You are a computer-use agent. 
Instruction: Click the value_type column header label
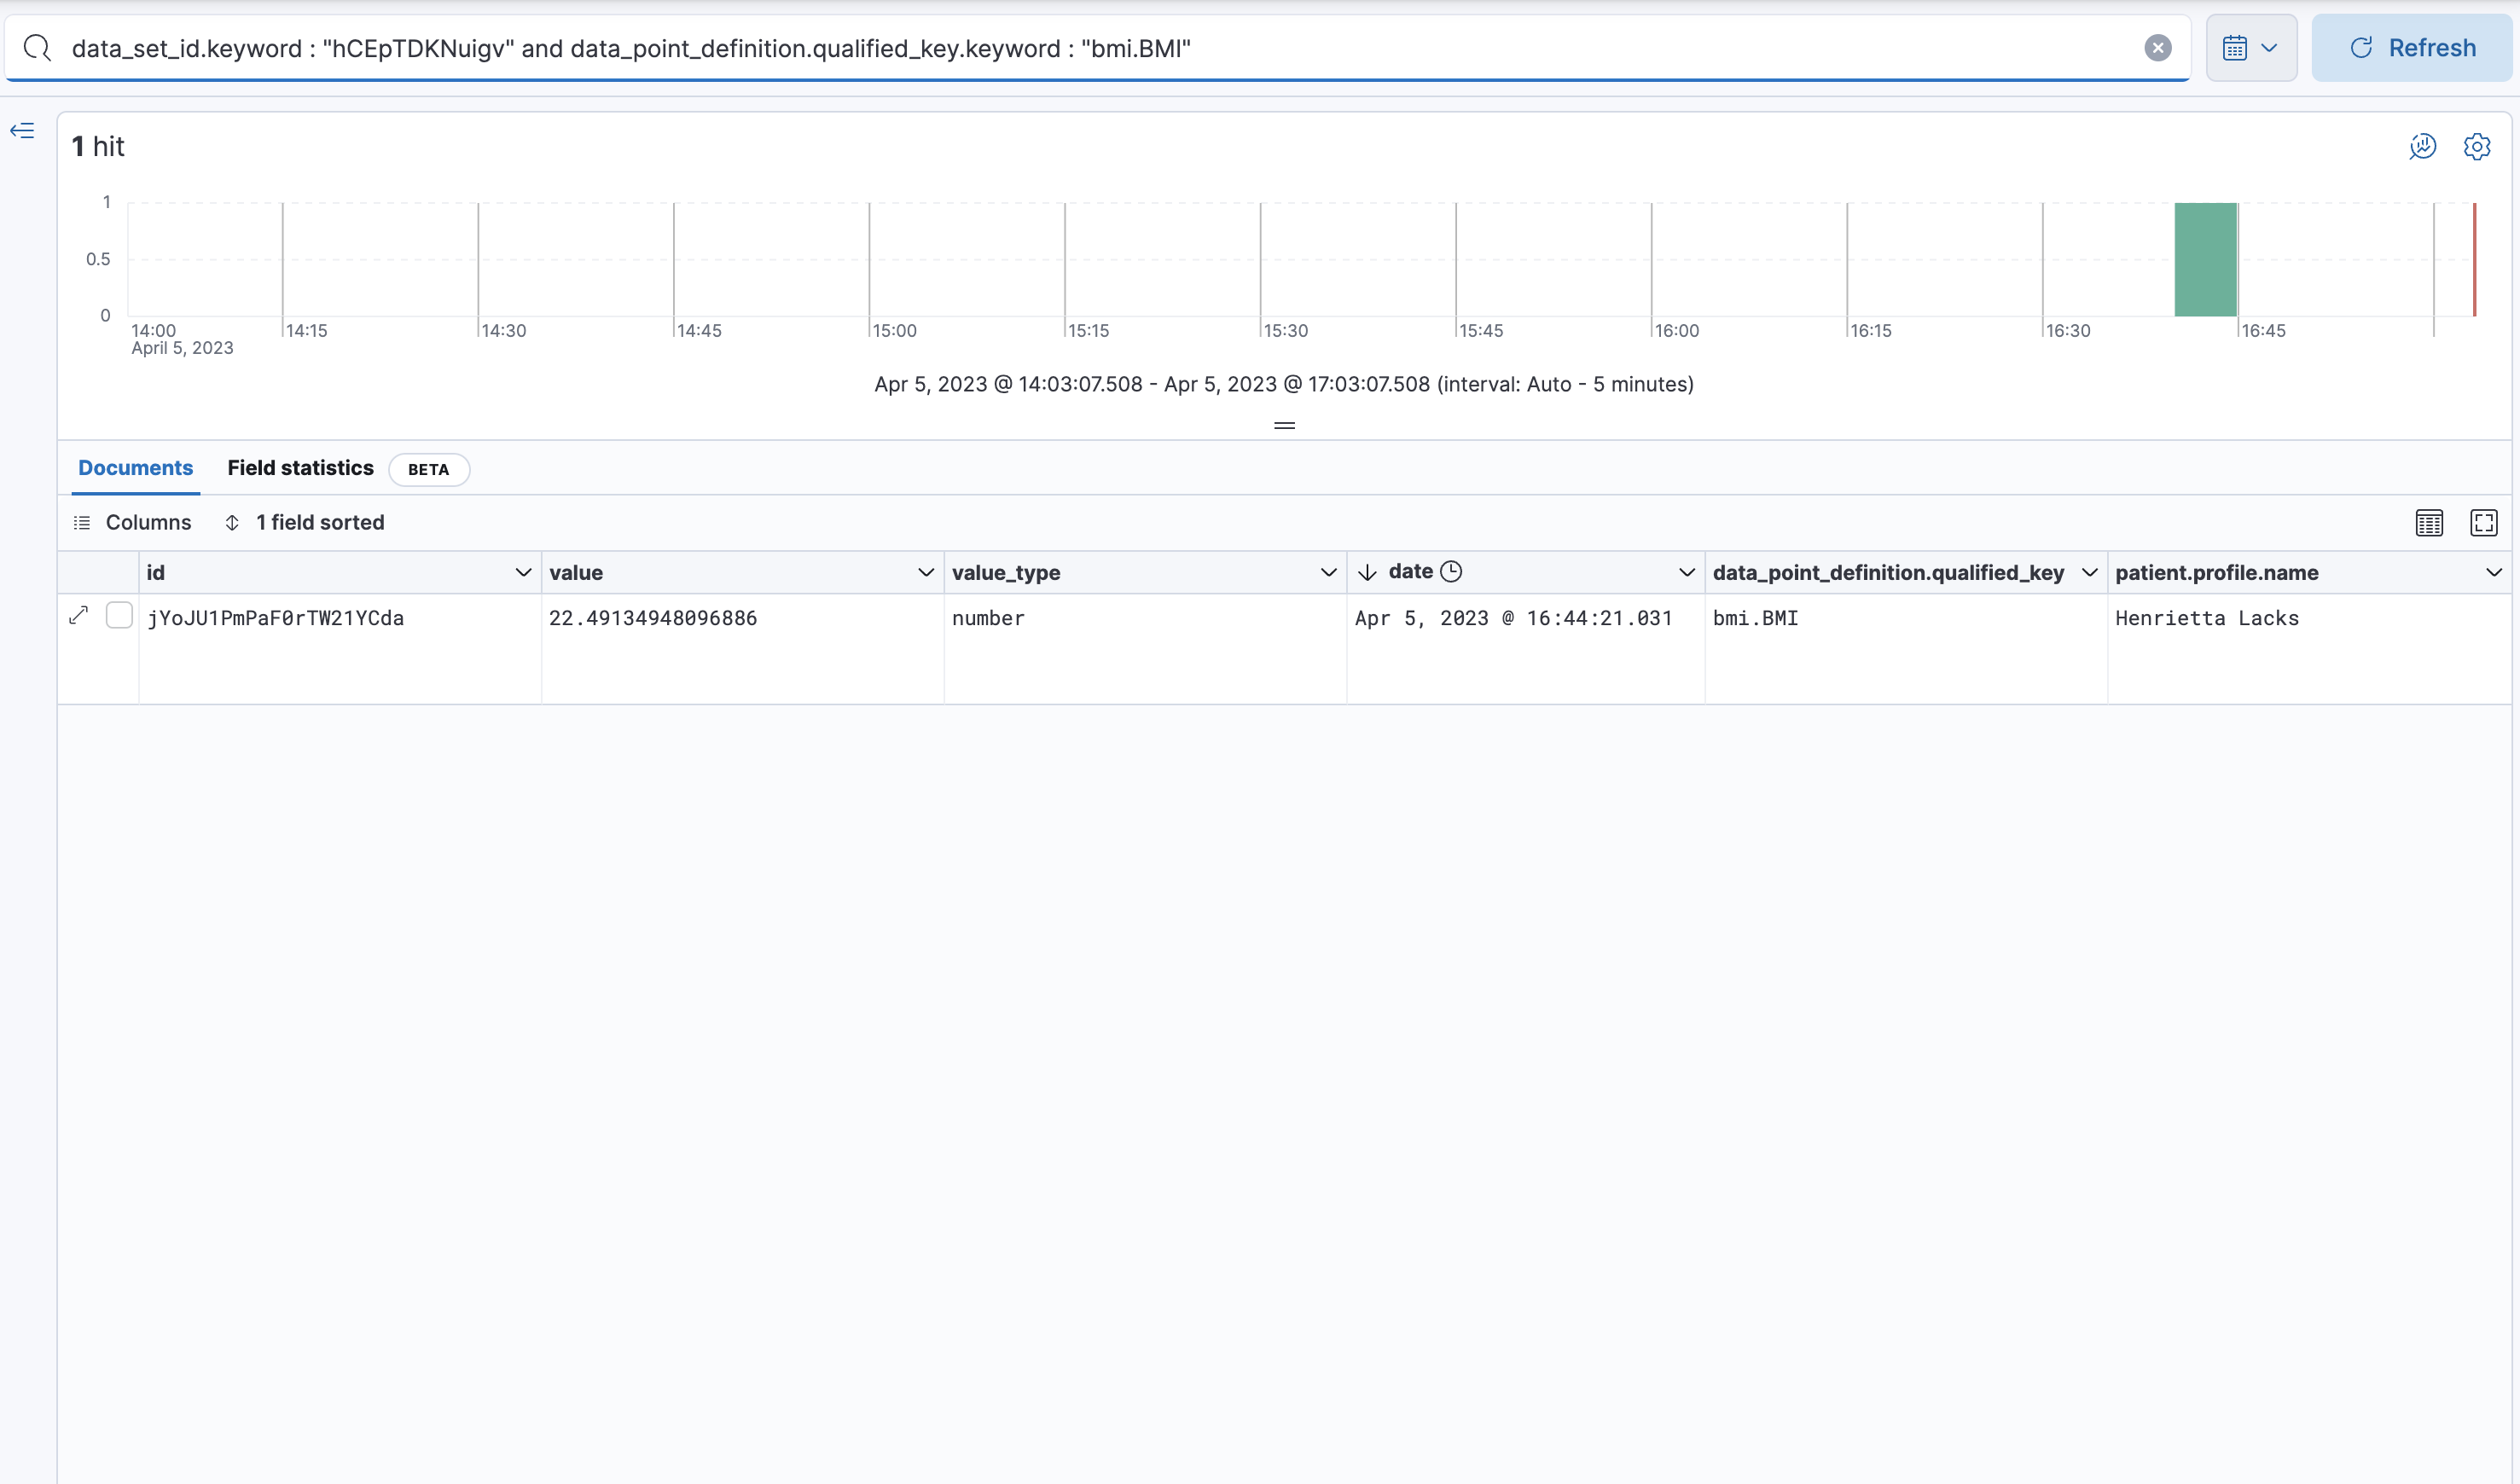point(1006,573)
